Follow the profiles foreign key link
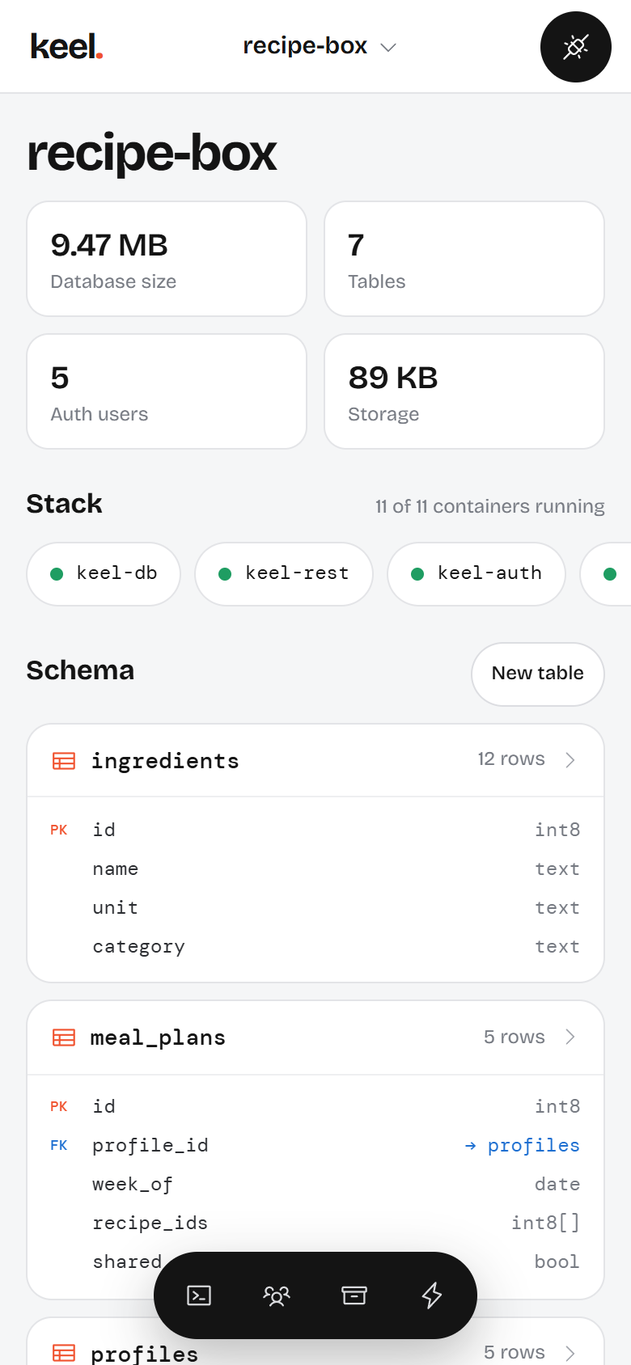Viewport: 631px width, 1365px height. tap(523, 1145)
